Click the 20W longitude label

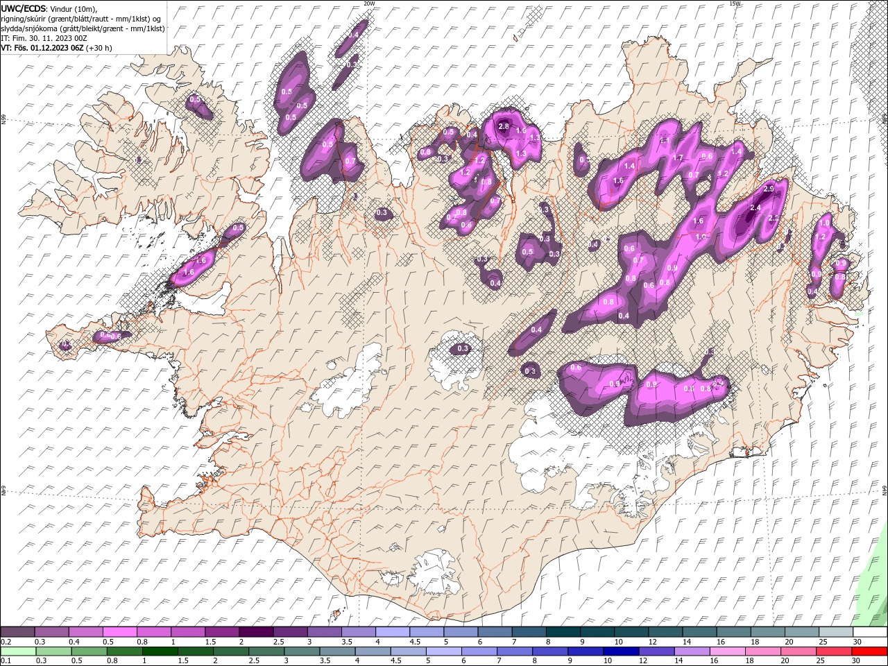(369, 3)
